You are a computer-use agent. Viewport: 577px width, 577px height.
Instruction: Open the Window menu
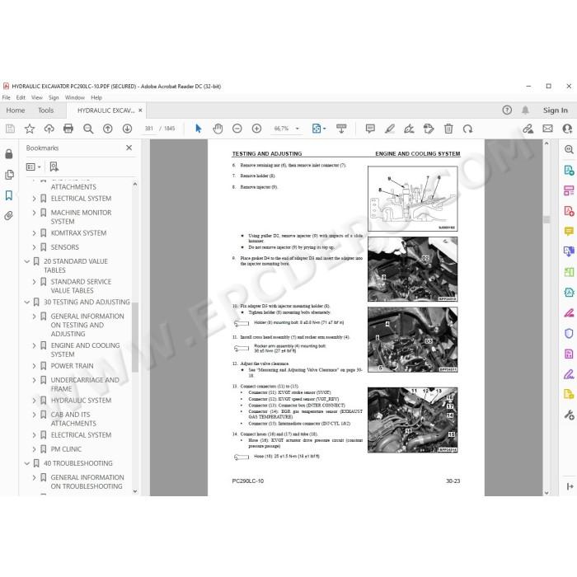point(75,97)
